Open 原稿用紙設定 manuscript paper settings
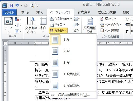 pos(90,25)
